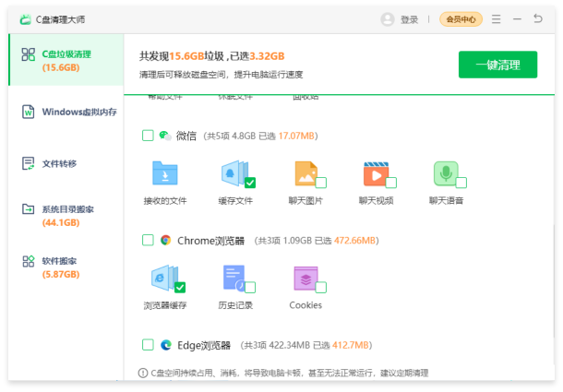This screenshot has height=392, width=563.
Task: Click the WeChat cache files icon
Action: point(234,173)
